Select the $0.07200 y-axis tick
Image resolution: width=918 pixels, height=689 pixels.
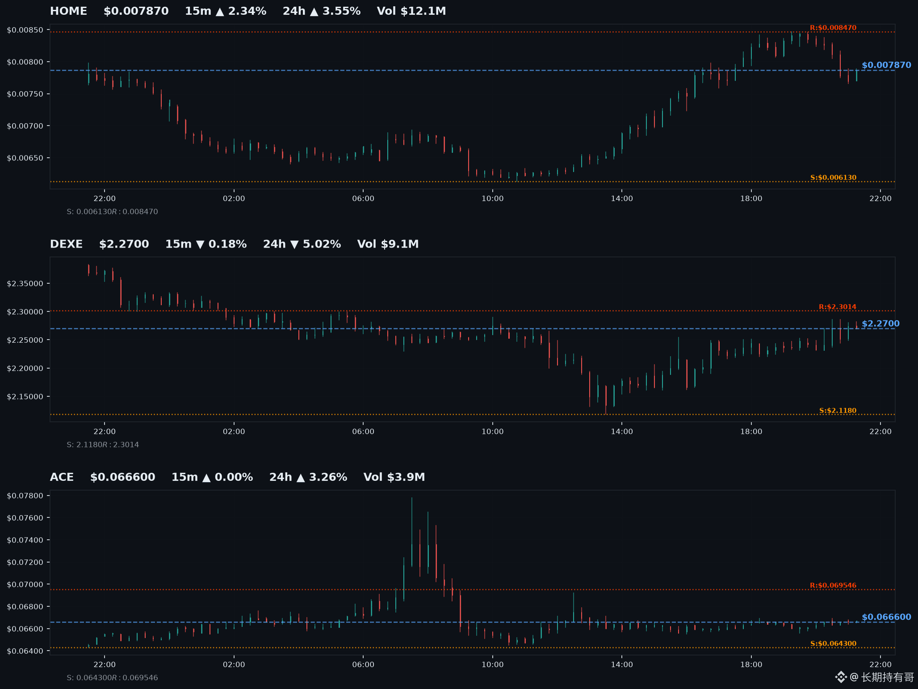[25, 563]
